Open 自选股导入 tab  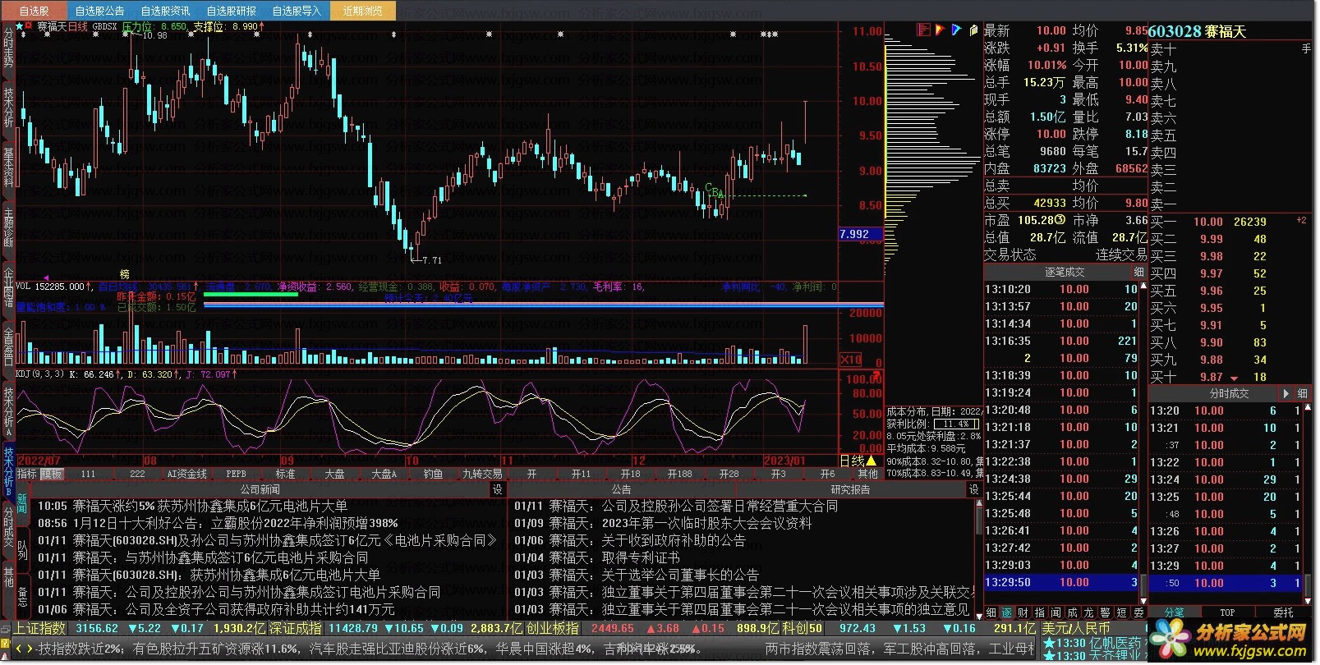click(x=297, y=11)
